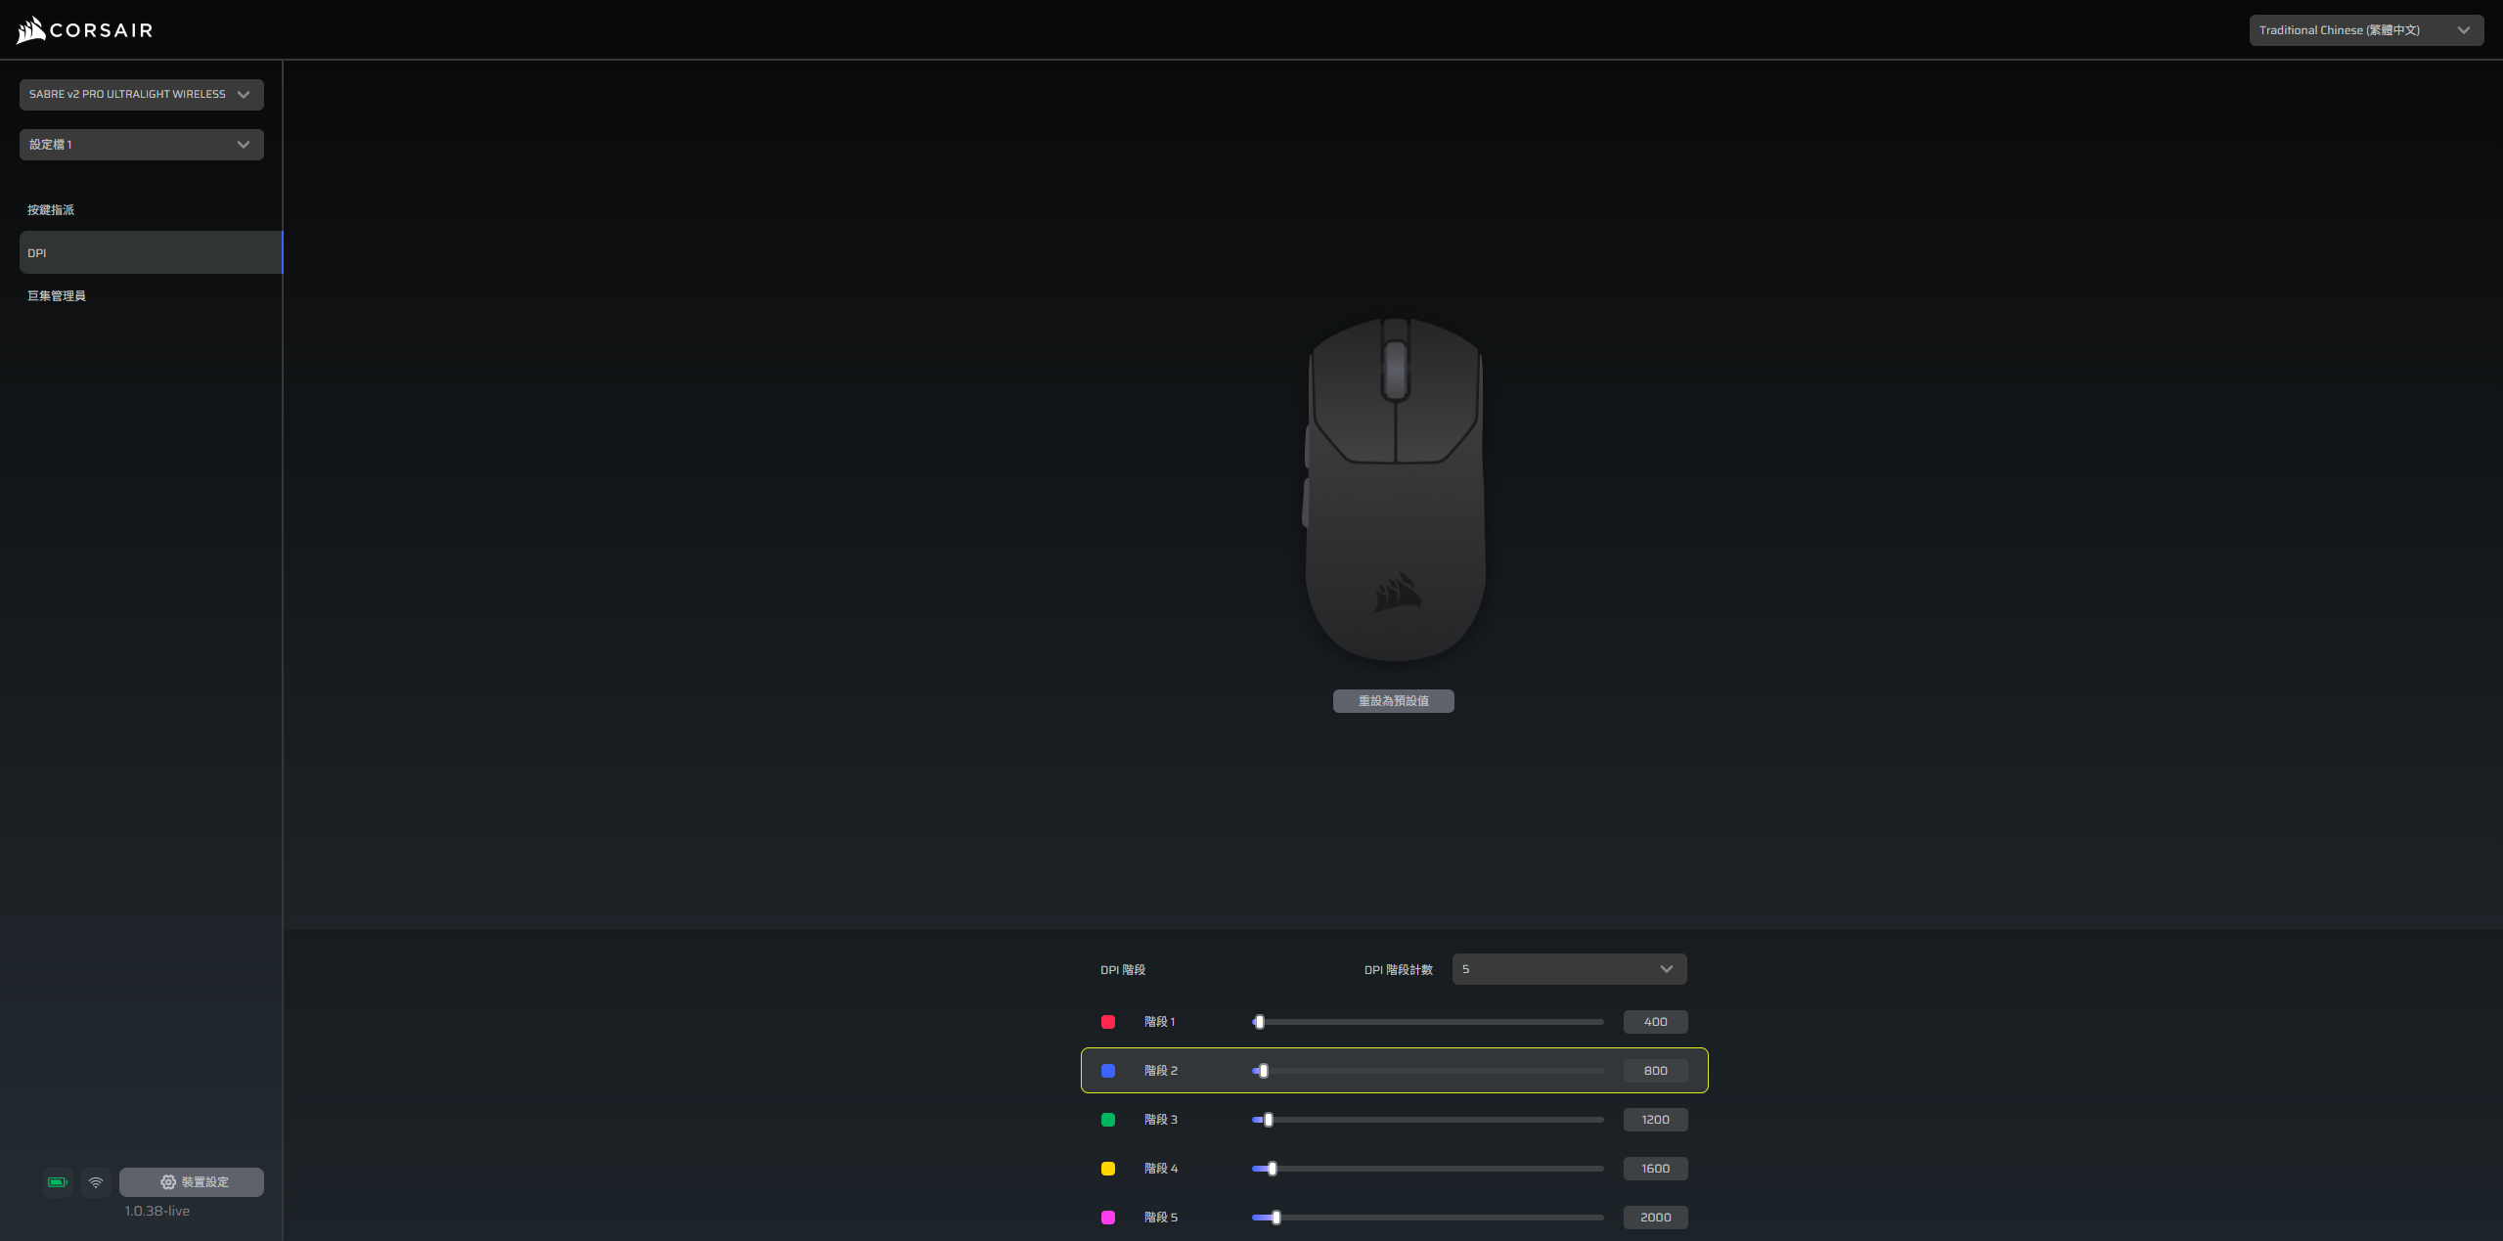Click the magenta color swatch of 階段 5
The image size is (2503, 1241).
(1108, 1218)
